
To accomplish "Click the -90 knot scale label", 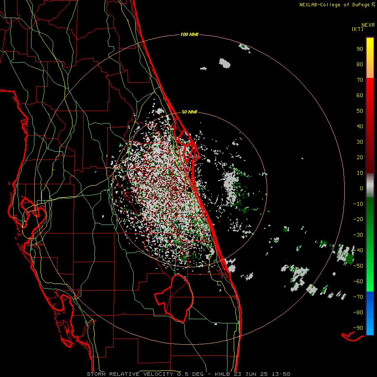I will [358, 328].
